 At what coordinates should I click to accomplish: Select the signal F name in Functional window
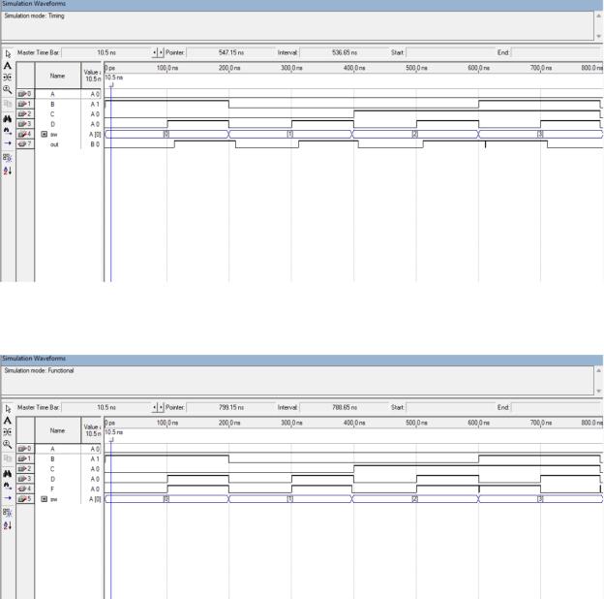(52, 489)
